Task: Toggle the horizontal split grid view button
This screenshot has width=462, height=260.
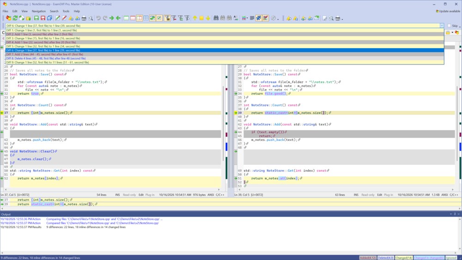Action: [146, 18]
